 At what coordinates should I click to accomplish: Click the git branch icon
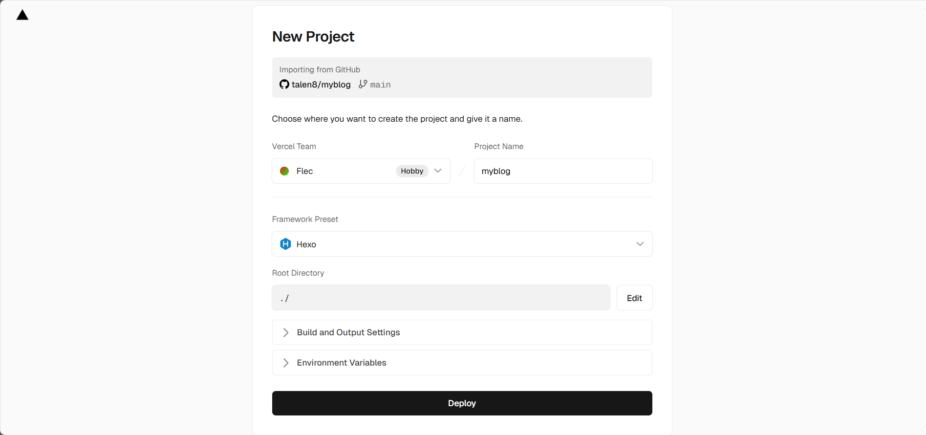tap(363, 84)
